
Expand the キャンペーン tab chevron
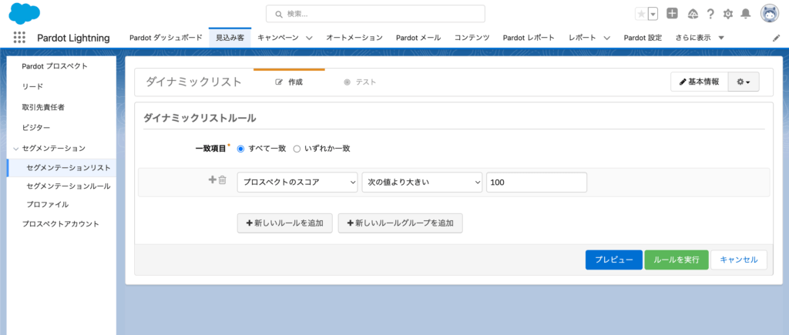click(x=309, y=38)
